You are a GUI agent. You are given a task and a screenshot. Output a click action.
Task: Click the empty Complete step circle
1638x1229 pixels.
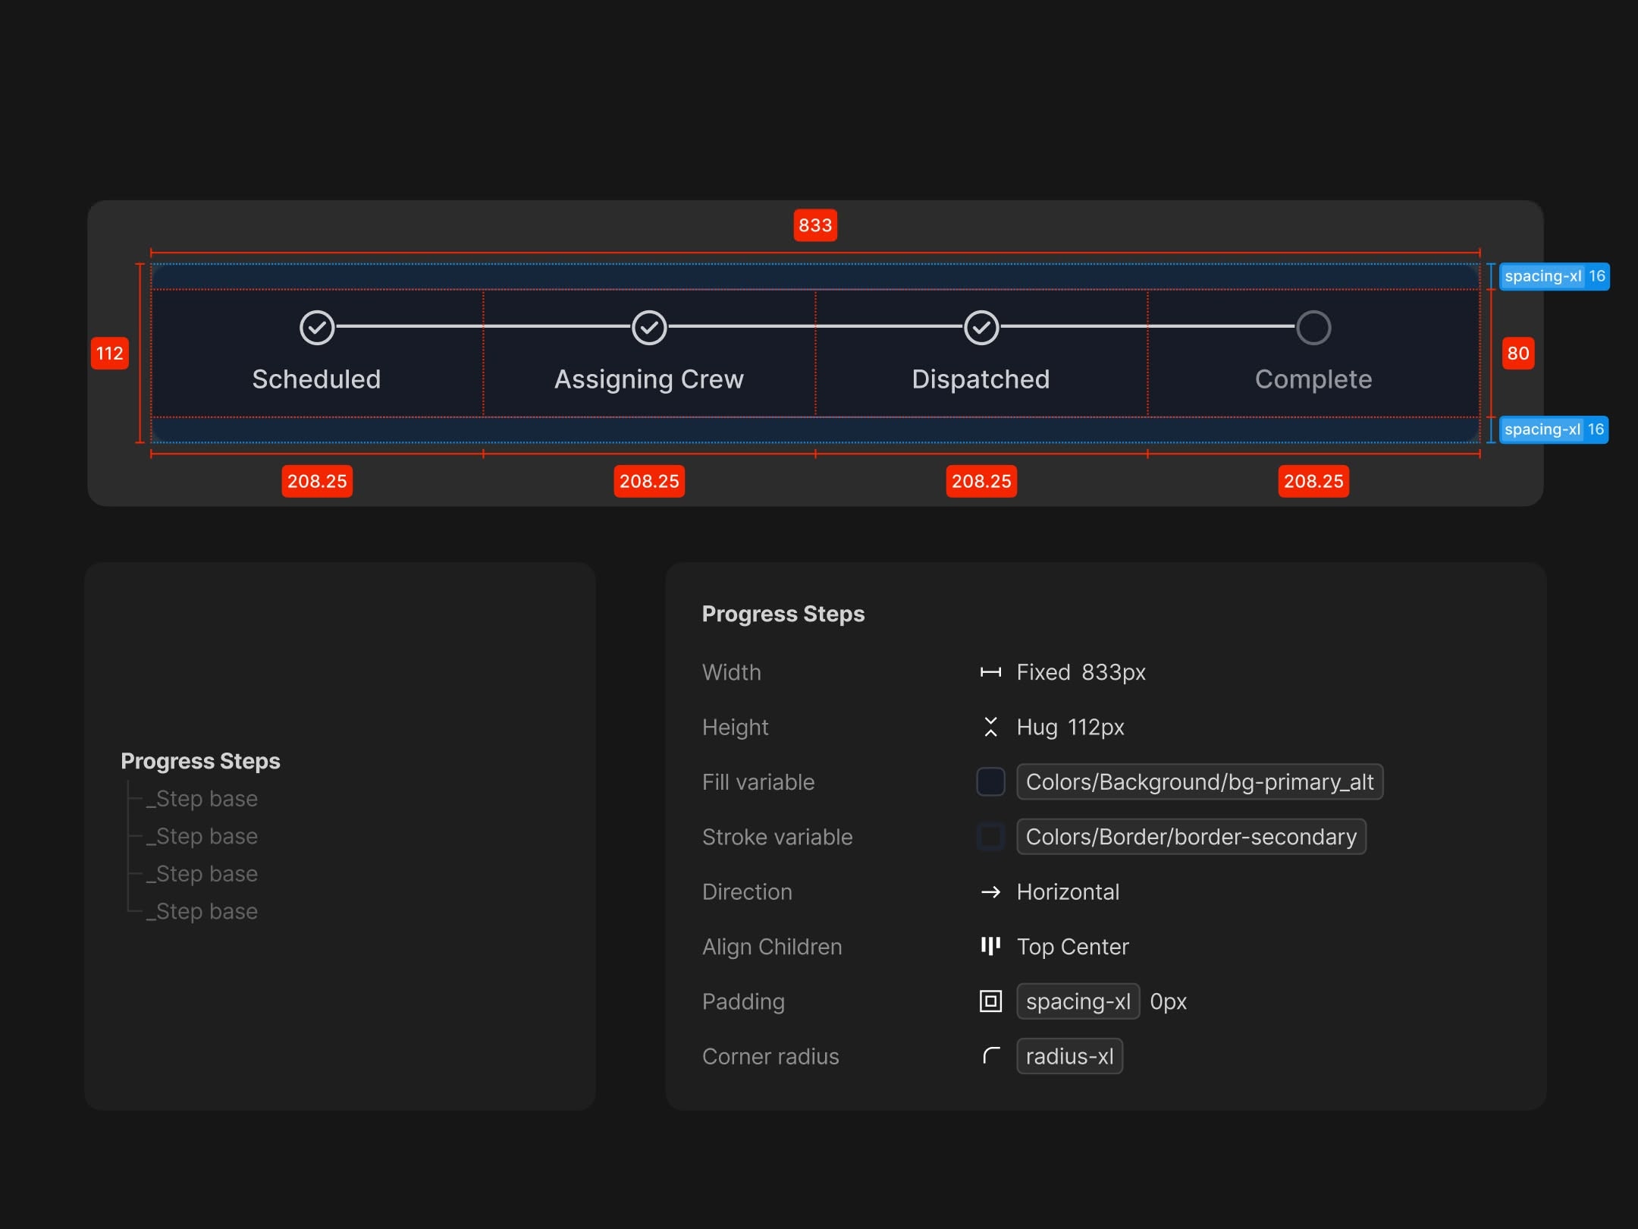(x=1313, y=328)
